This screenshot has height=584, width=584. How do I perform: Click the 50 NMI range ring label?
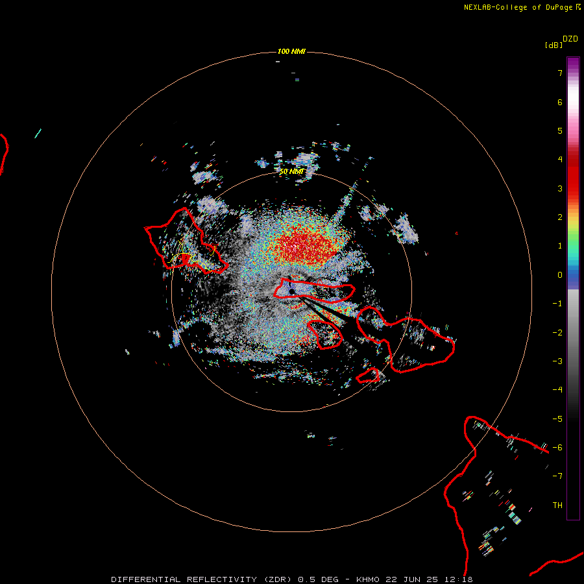(291, 172)
